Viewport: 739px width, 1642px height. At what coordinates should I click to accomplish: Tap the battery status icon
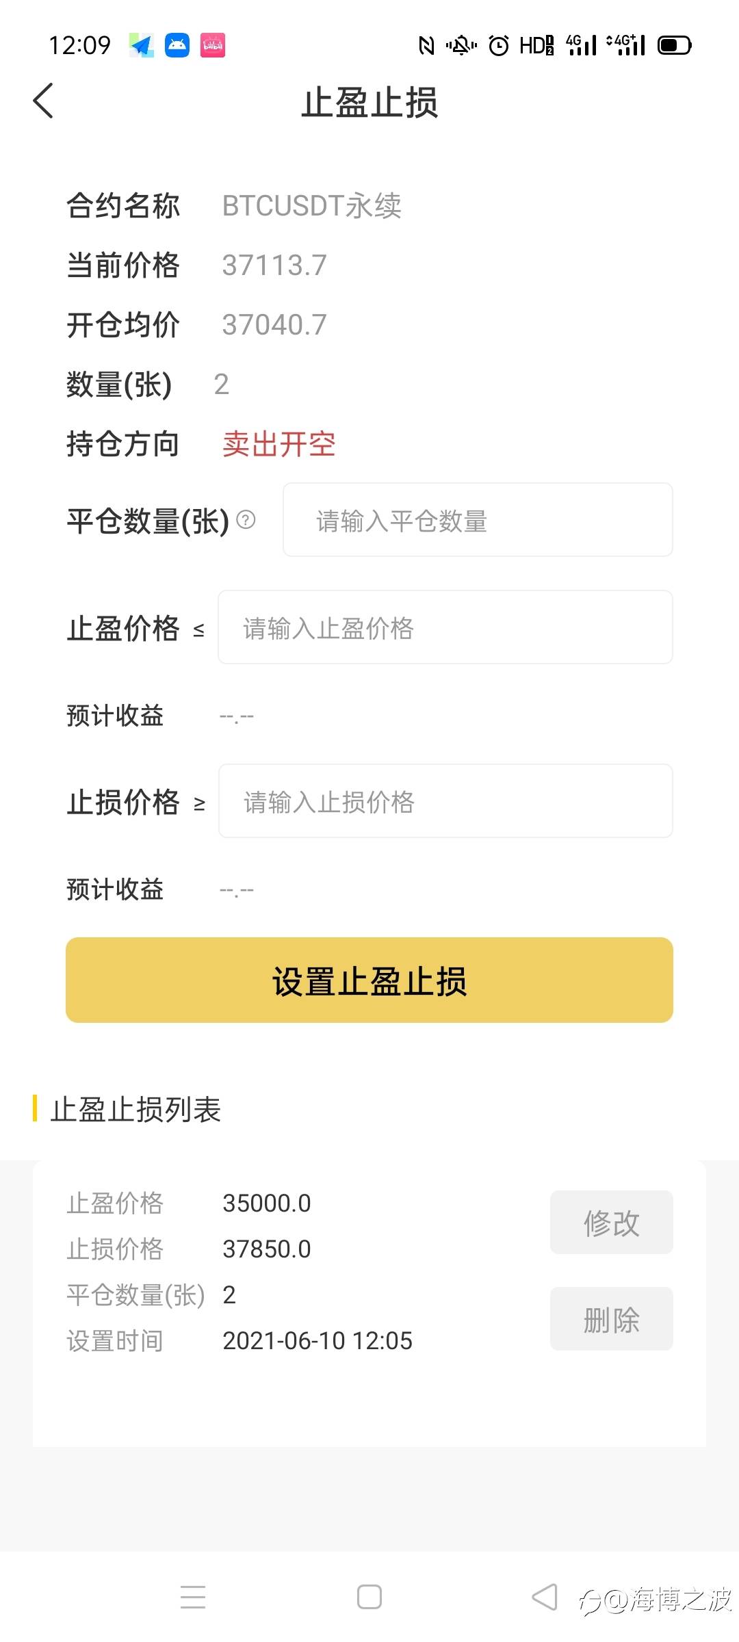tap(674, 46)
